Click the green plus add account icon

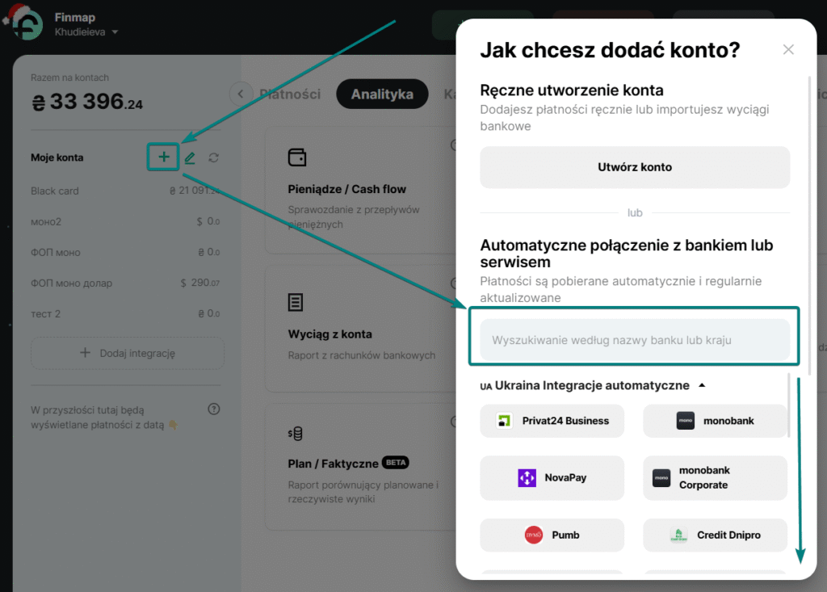pyautogui.click(x=163, y=157)
